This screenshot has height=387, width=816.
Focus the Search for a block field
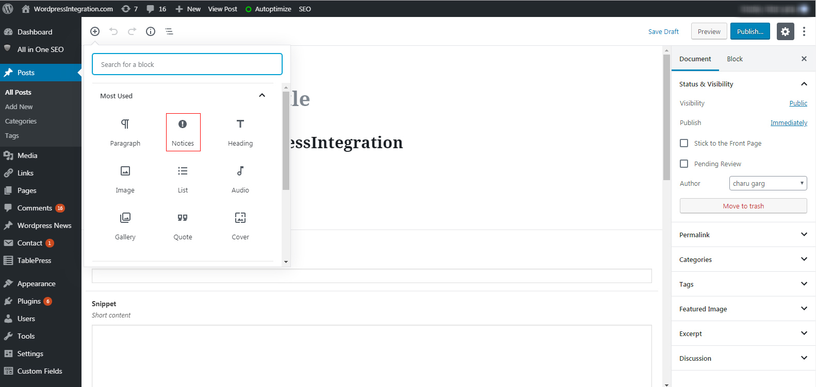187,64
